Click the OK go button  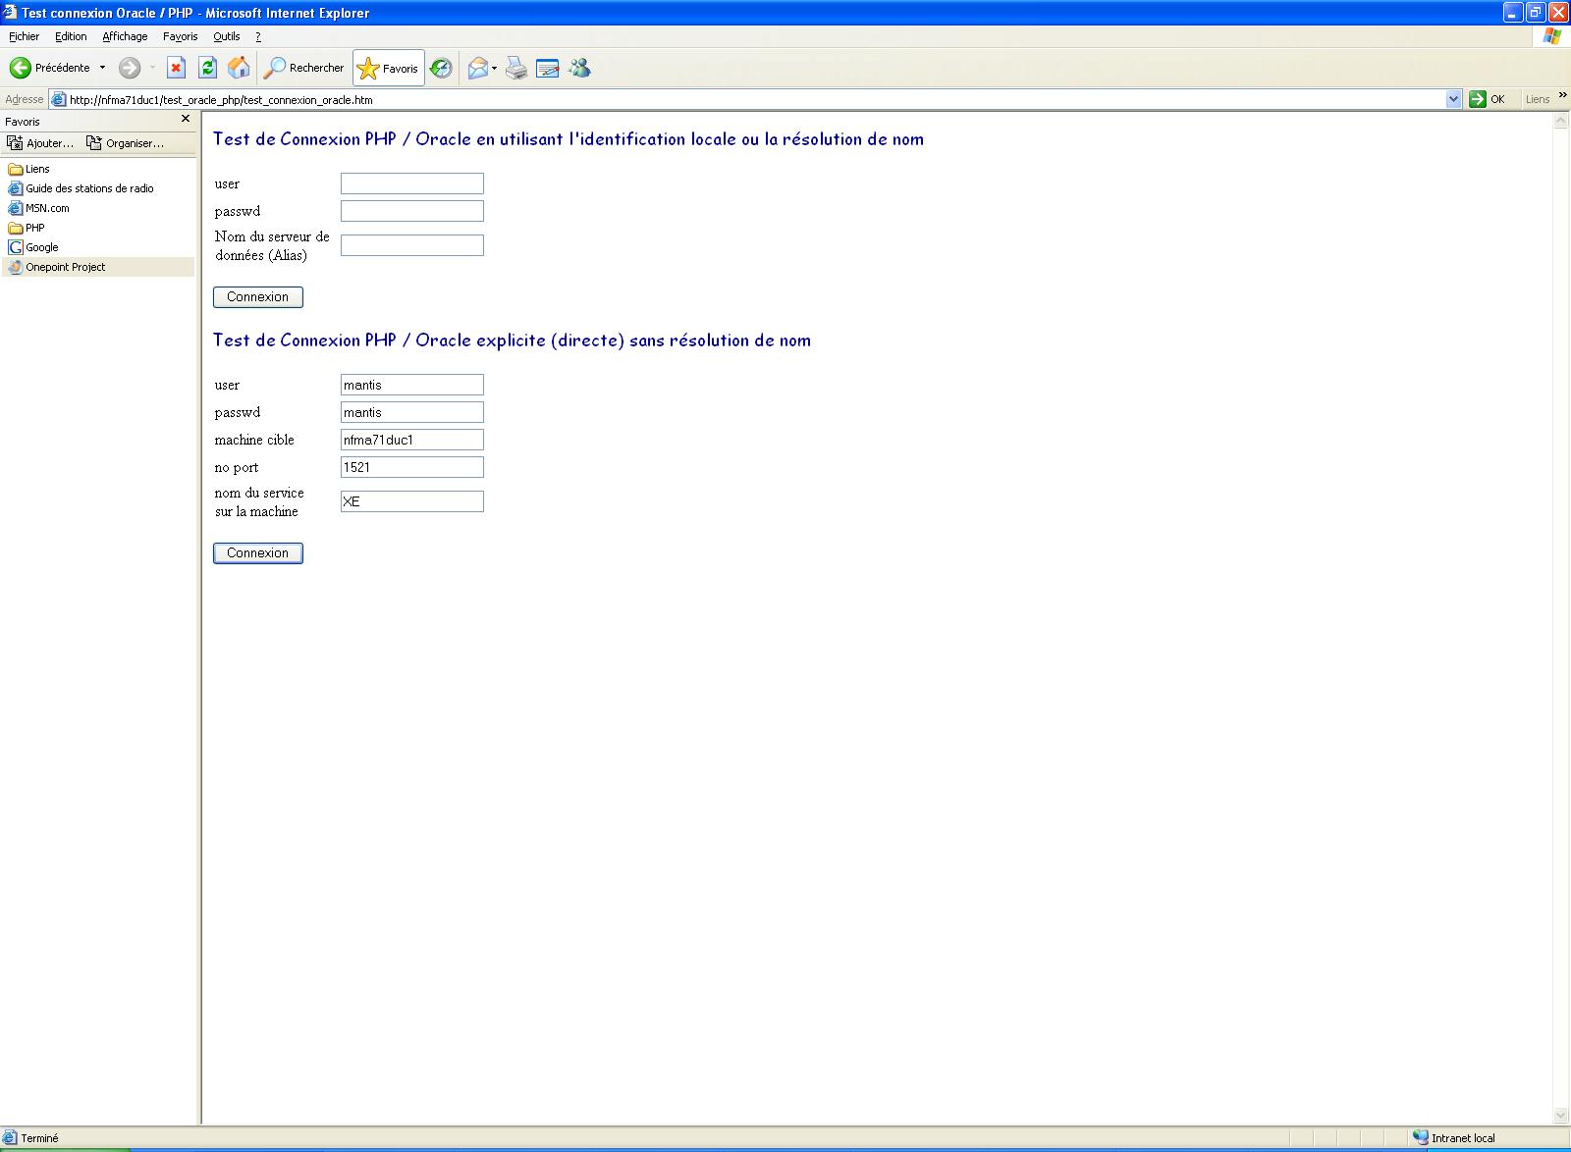tap(1488, 99)
